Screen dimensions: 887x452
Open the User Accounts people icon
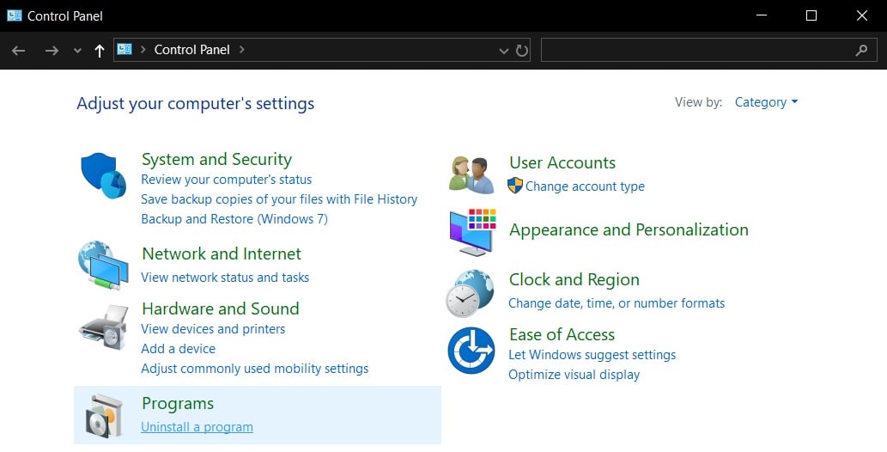tap(471, 175)
